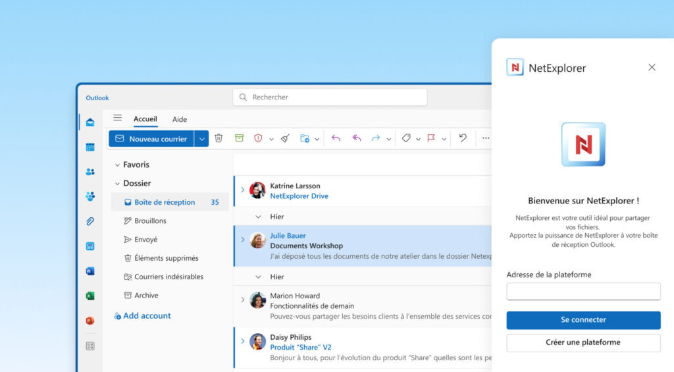
Task: Reply all with the double arrow icon
Action: (x=356, y=138)
